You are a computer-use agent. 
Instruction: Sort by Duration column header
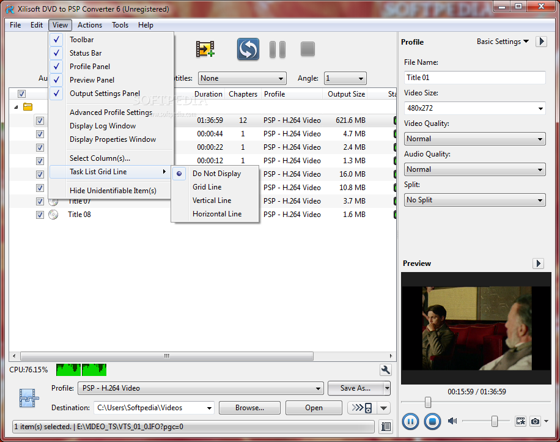coord(208,94)
